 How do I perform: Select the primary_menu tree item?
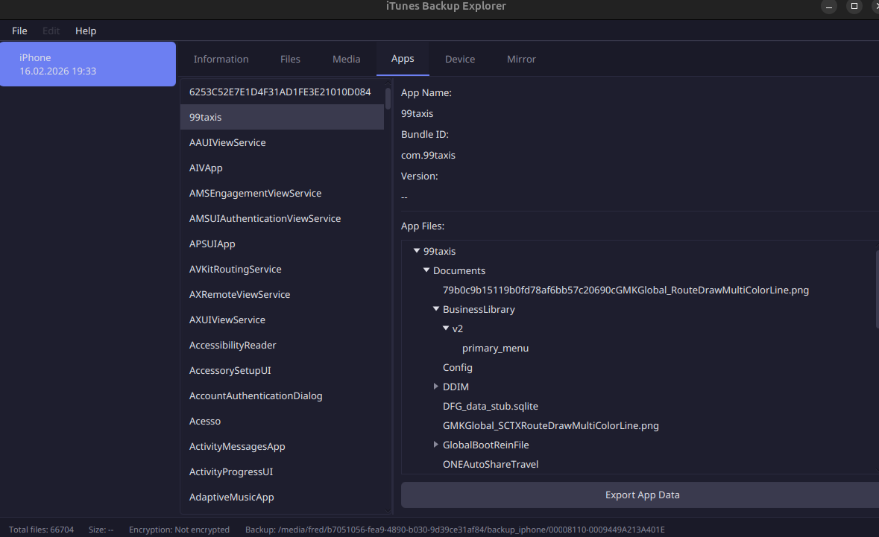495,348
